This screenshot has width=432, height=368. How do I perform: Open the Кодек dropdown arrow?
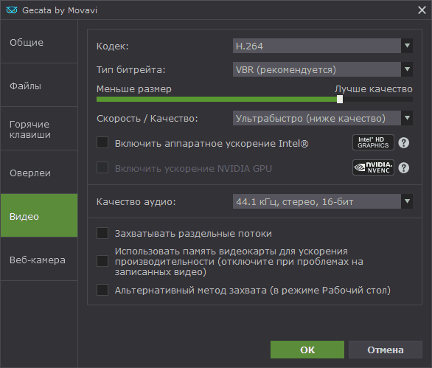click(x=407, y=46)
